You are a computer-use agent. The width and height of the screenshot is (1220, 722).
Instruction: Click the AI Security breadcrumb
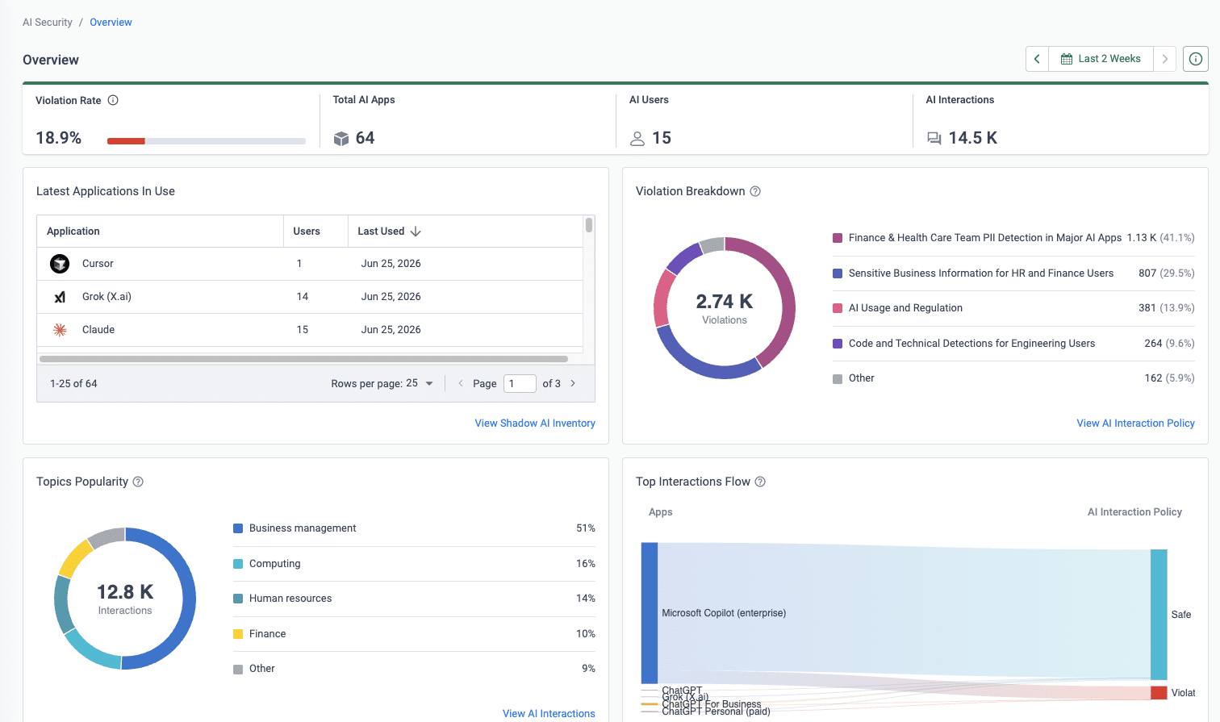(x=48, y=23)
